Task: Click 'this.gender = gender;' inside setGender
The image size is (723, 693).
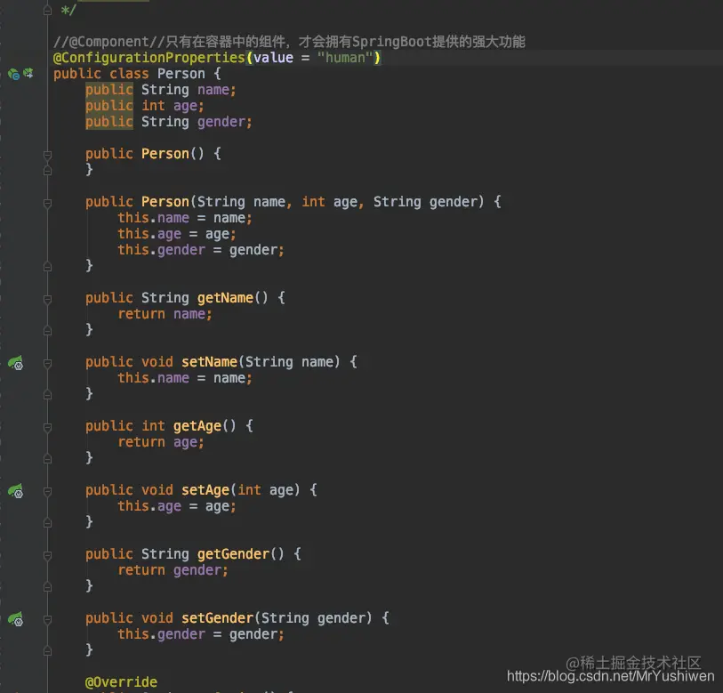Action: pos(201,635)
